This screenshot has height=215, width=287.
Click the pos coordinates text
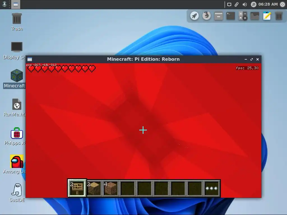(x=41, y=65)
